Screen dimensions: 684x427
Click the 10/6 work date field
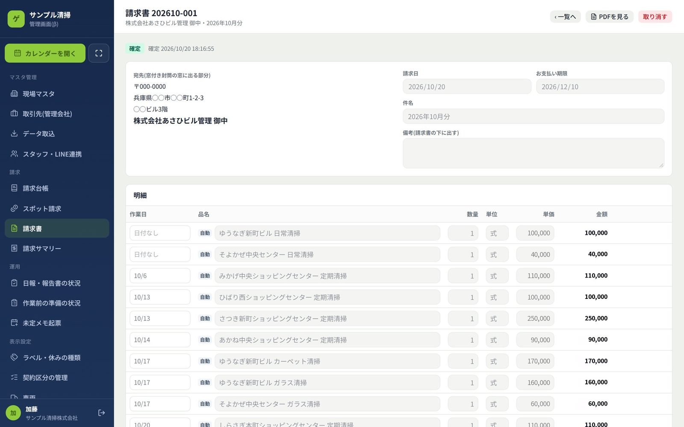pyautogui.click(x=160, y=276)
